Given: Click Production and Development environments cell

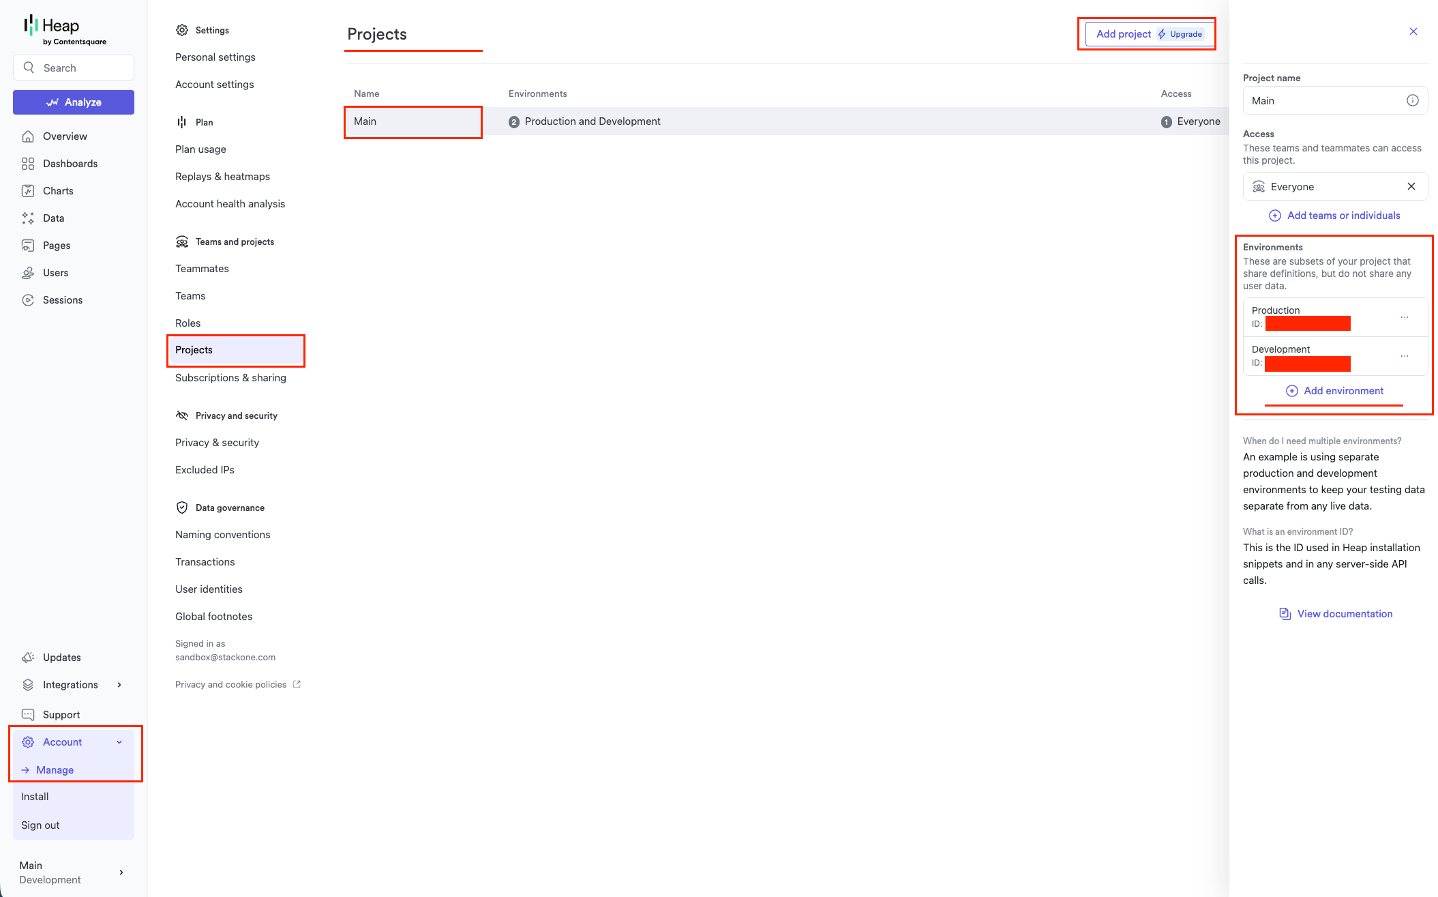Looking at the screenshot, I should coord(585,121).
